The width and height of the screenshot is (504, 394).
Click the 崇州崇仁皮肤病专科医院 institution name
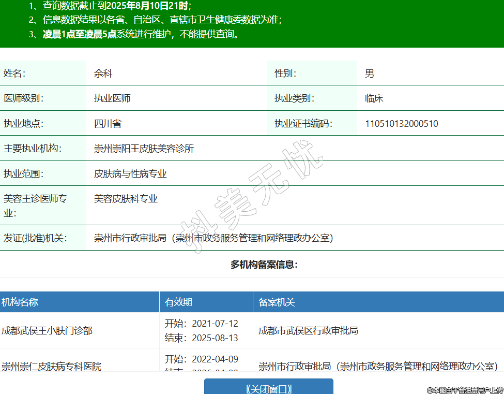(x=51, y=367)
